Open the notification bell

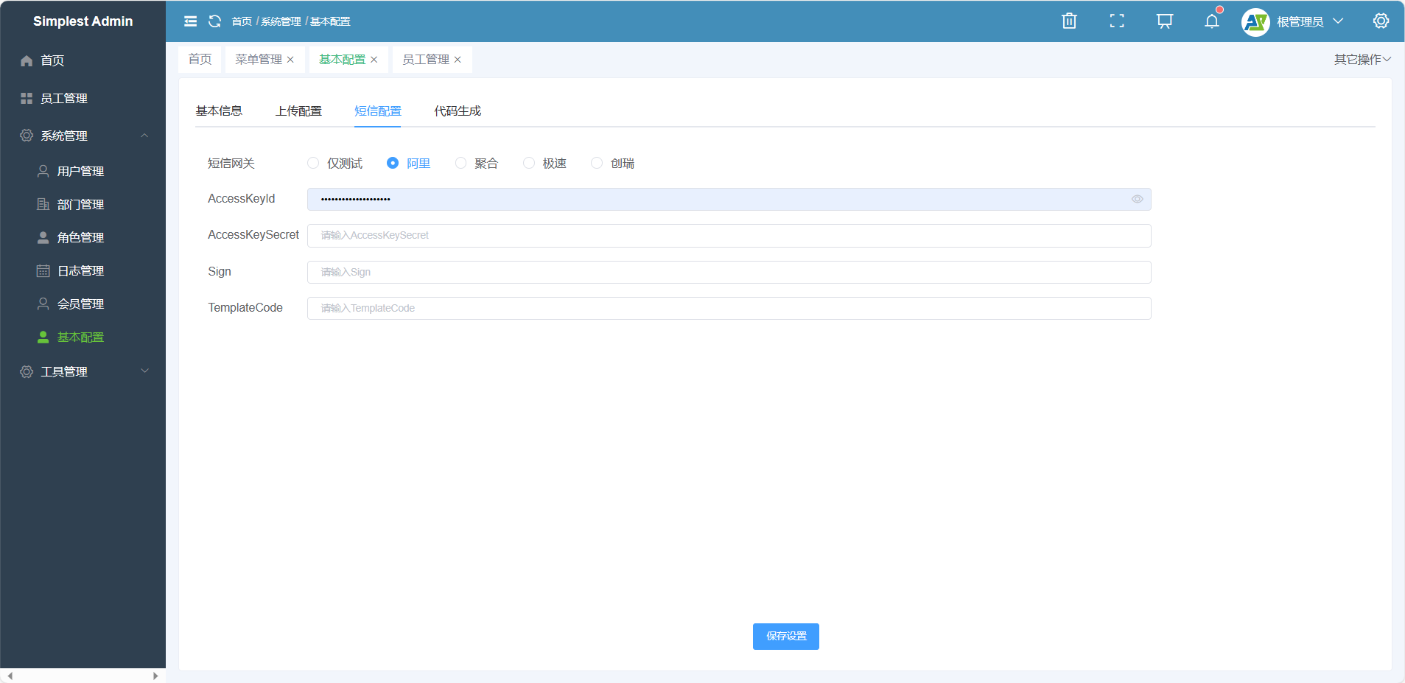(x=1211, y=21)
